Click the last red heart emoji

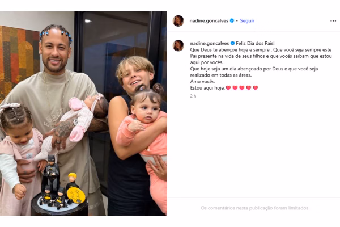click(x=256, y=88)
